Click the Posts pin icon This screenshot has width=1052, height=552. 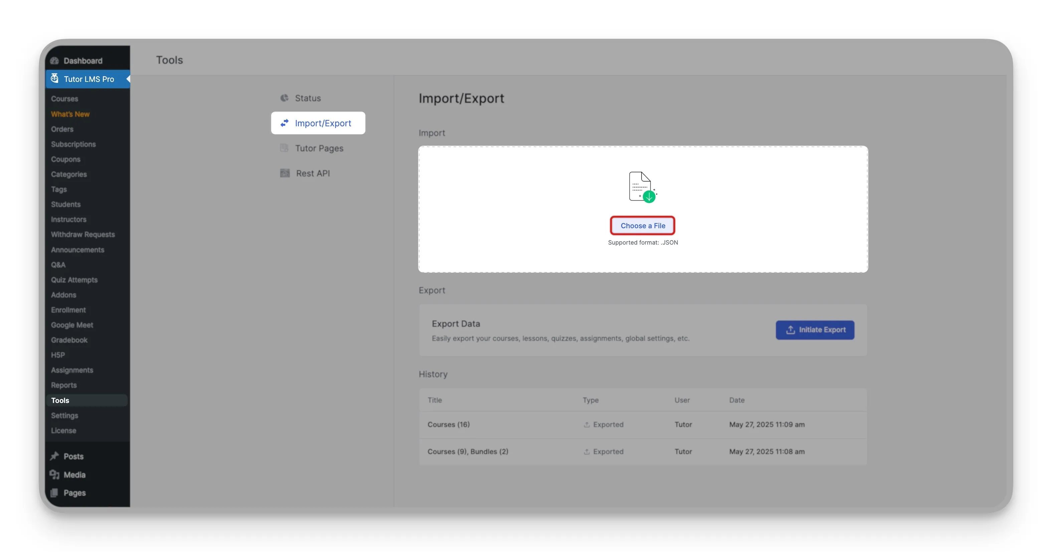(54, 456)
